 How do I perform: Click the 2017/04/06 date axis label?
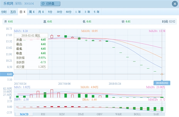(64, 84)
